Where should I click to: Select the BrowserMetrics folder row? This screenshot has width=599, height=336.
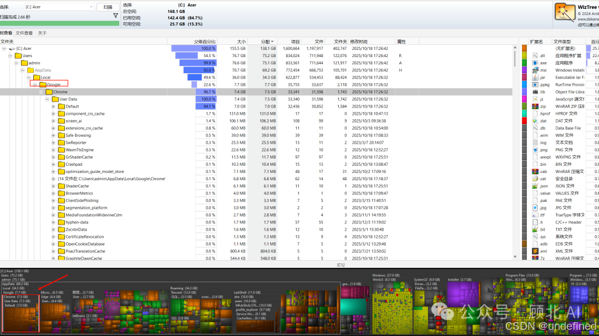coord(256,193)
